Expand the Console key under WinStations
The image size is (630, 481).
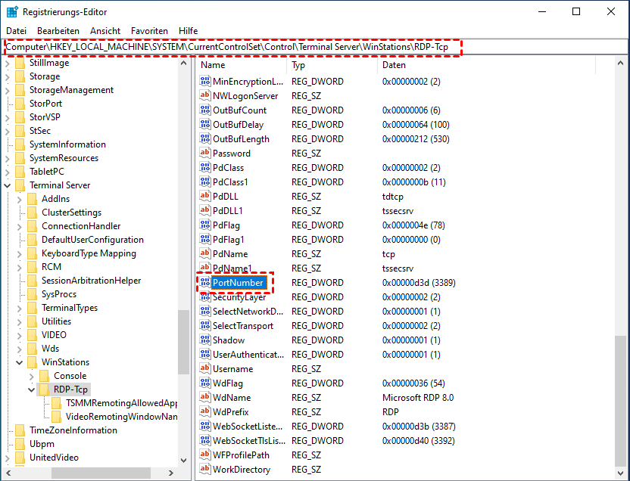[x=32, y=376]
